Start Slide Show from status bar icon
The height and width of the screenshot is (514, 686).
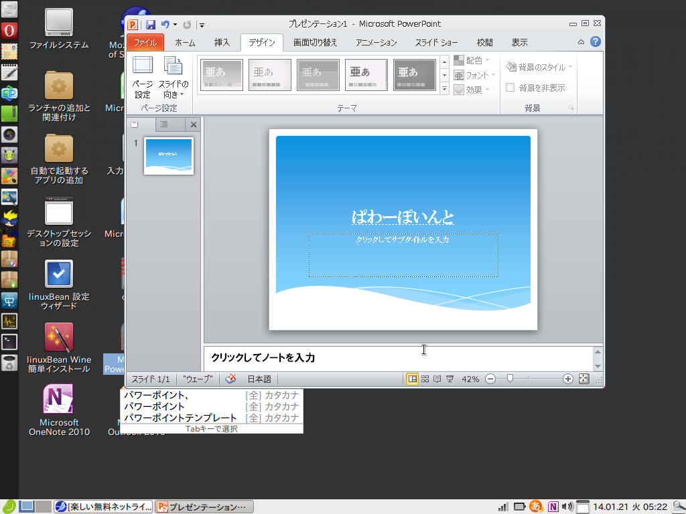click(x=450, y=379)
